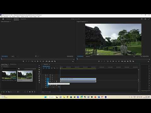Screen dimensions: 151x113
Task: Click Insert button in Source monitor
Action: 47,62
